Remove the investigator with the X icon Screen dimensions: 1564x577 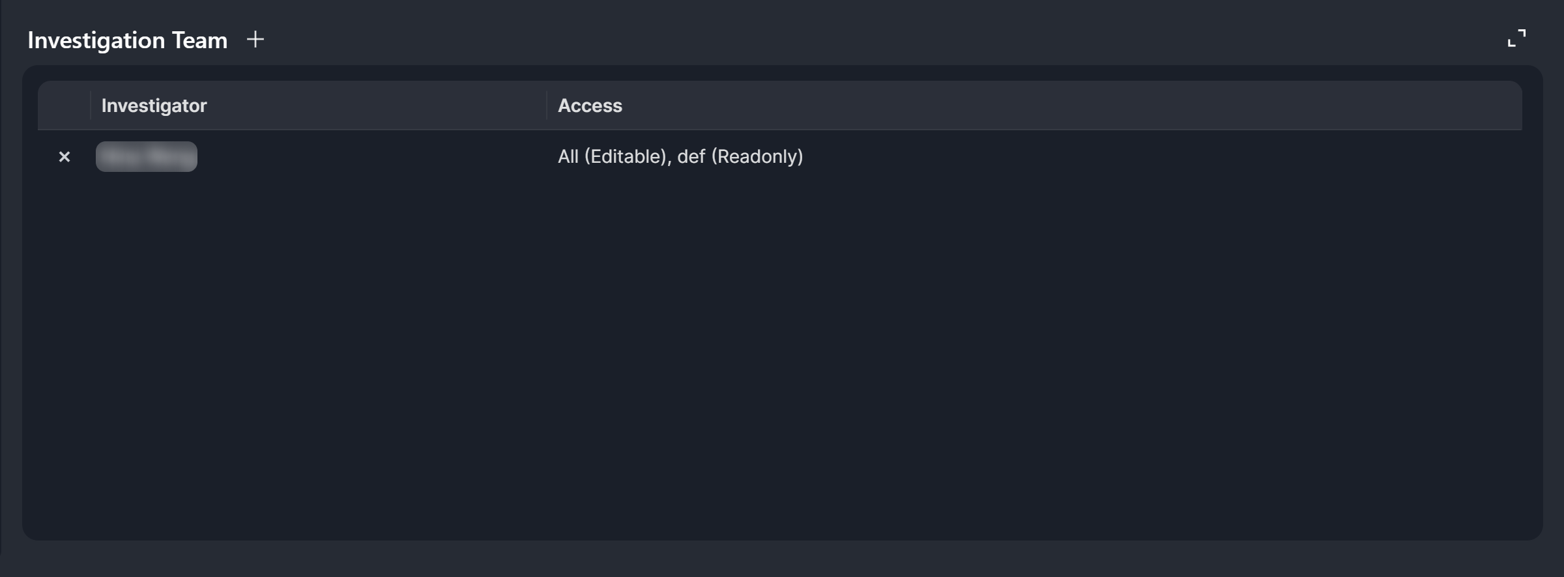(x=65, y=157)
